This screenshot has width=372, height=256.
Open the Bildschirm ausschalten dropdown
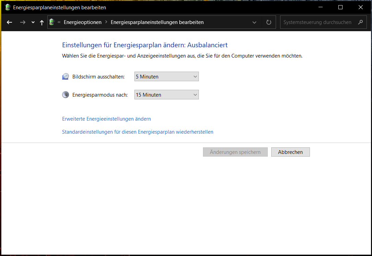point(167,76)
